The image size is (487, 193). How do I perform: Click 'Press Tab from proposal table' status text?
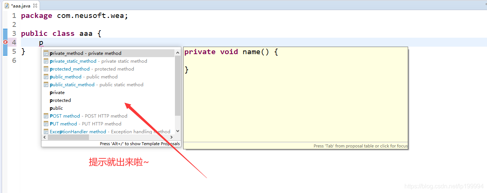361,146
